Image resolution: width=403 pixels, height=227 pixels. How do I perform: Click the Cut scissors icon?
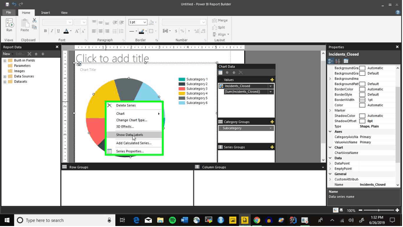click(34, 20)
